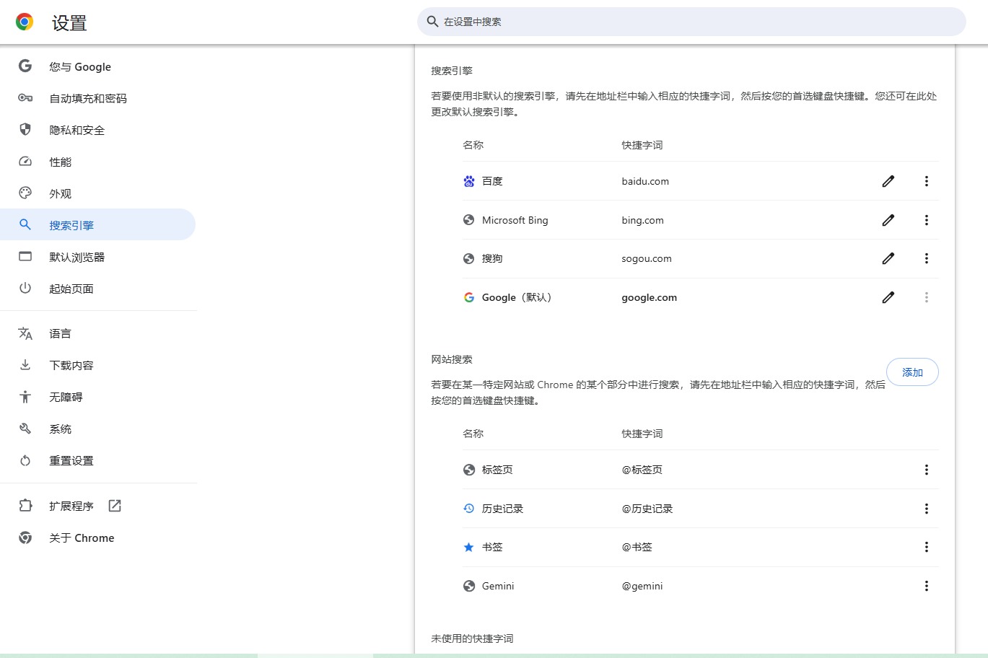Click the puzzle piece icon for 扩展程序
Image resolution: width=988 pixels, height=658 pixels.
click(25, 506)
